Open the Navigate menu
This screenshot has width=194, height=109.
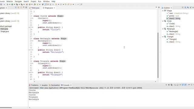point(18,1)
